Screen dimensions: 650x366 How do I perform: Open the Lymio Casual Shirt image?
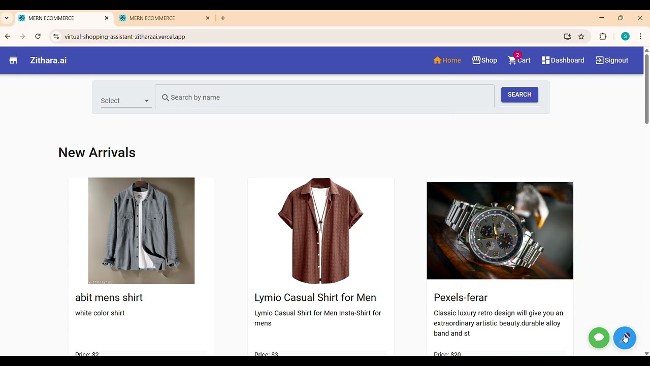click(320, 231)
